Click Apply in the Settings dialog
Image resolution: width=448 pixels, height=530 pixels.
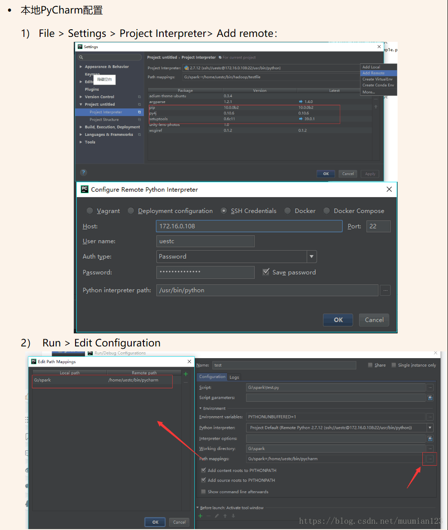coord(370,174)
